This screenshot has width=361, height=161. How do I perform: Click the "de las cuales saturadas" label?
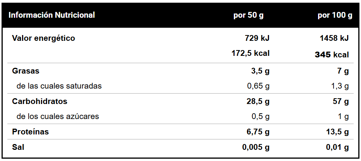coord(59,86)
